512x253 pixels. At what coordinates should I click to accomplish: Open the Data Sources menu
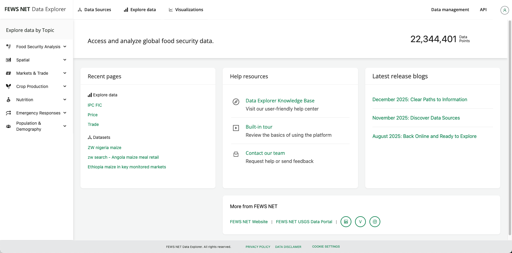point(94,10)
